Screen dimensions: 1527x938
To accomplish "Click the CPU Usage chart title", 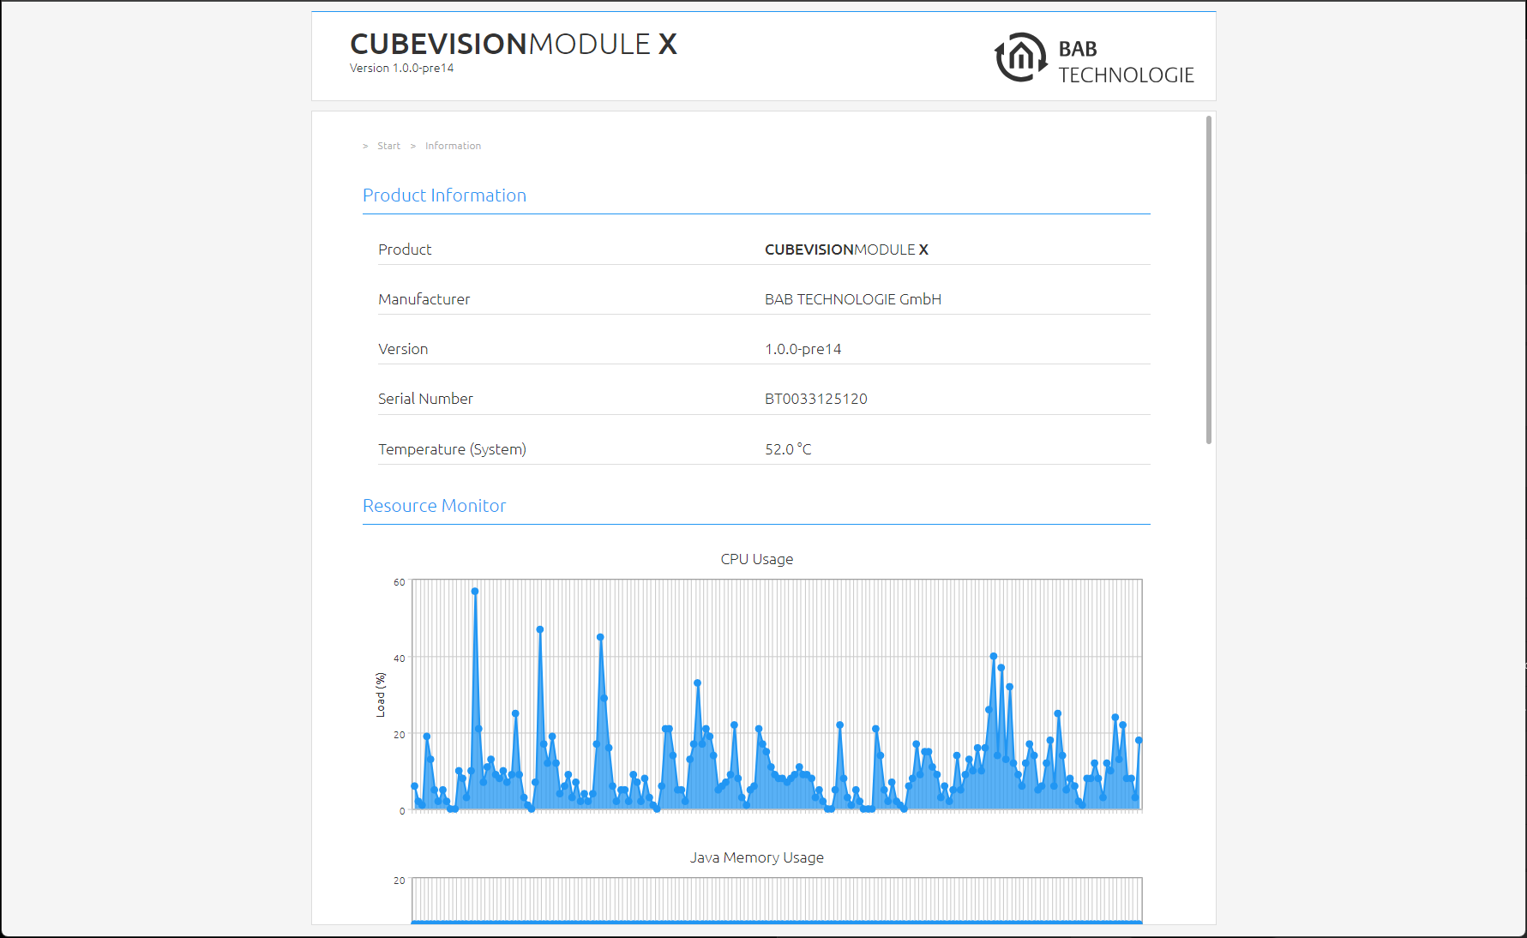I will [757, 559].
